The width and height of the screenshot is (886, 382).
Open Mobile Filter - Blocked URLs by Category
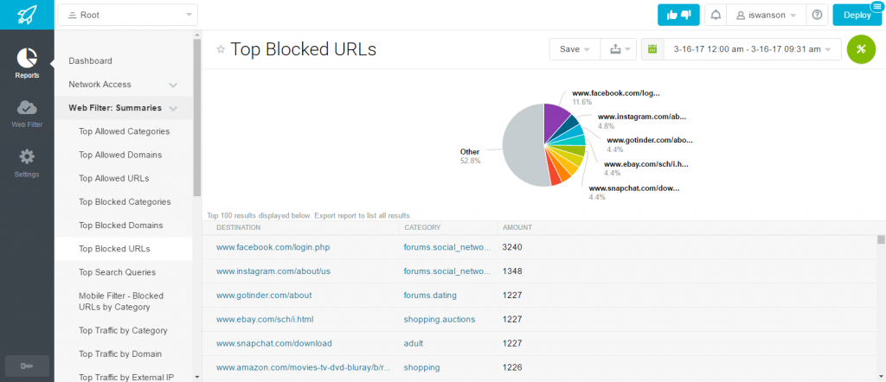123,302
